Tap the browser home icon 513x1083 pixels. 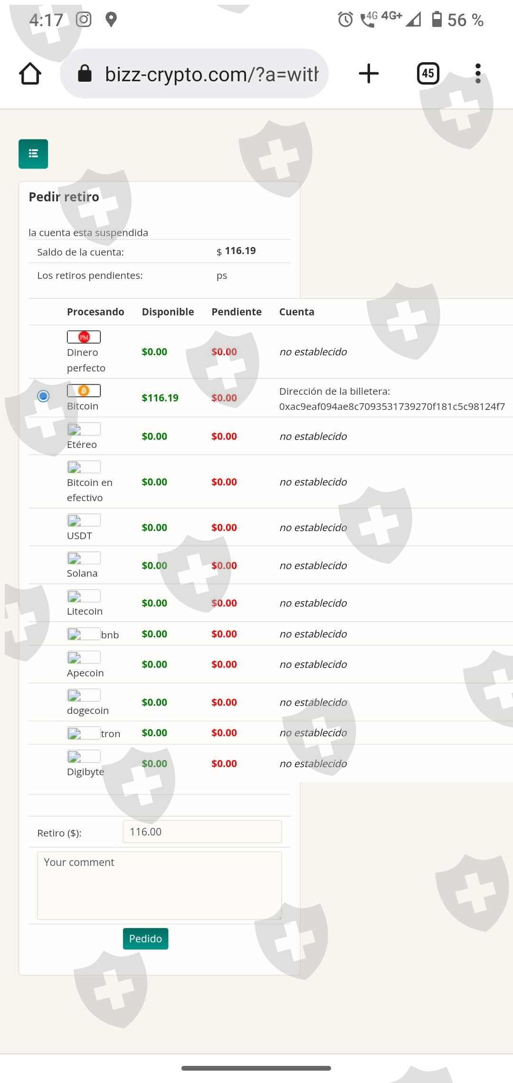(x=30, y=74)
